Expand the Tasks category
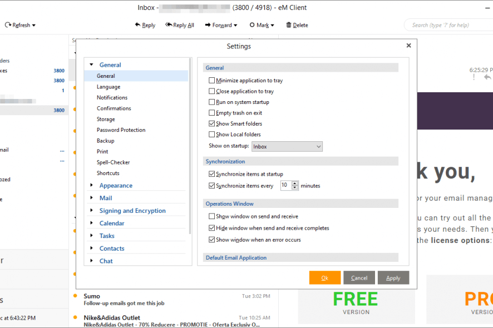 [91, 236]
